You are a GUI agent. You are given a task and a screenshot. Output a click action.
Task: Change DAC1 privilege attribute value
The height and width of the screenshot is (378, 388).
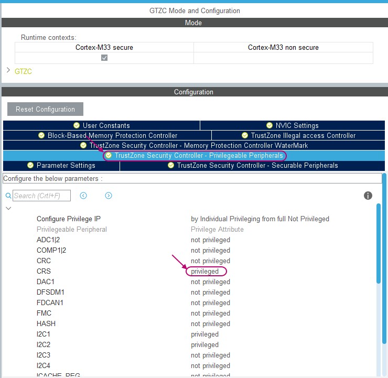210,282
